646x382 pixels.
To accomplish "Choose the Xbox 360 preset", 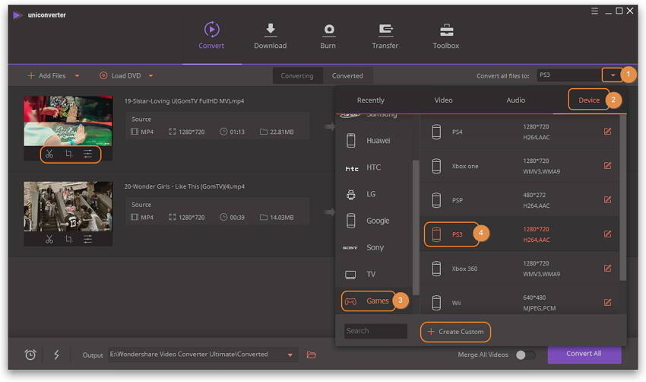I will click(x=519, y=269).
